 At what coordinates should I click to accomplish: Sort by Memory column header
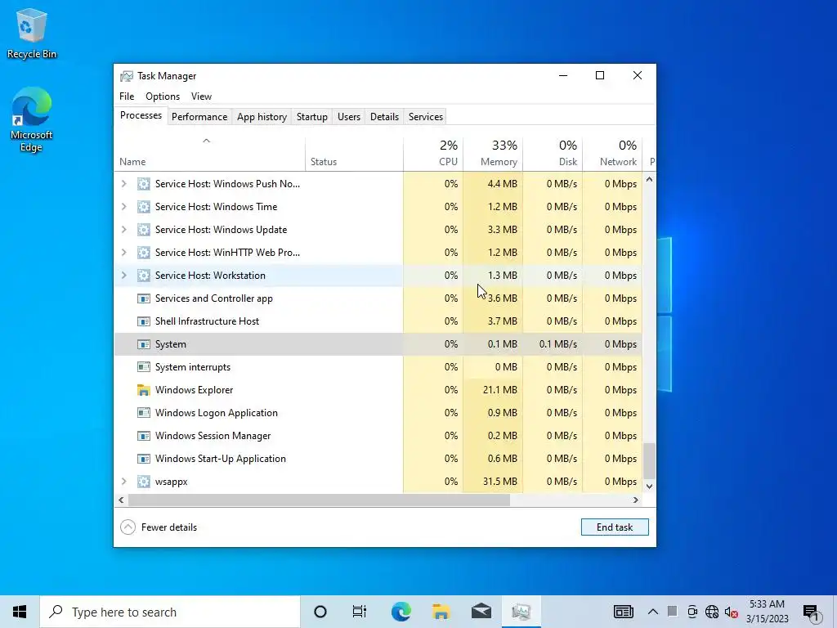click(493, 154)
